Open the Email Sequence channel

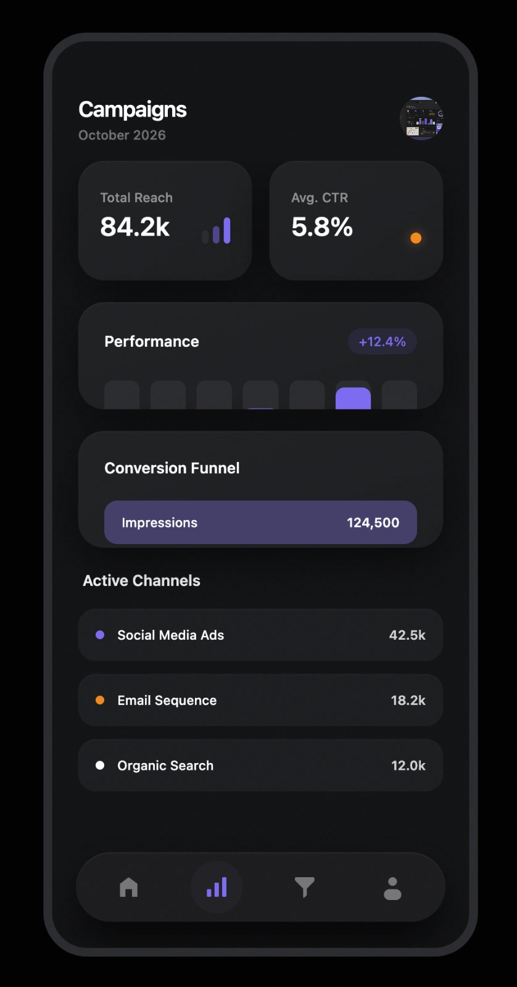pos(260,700)
